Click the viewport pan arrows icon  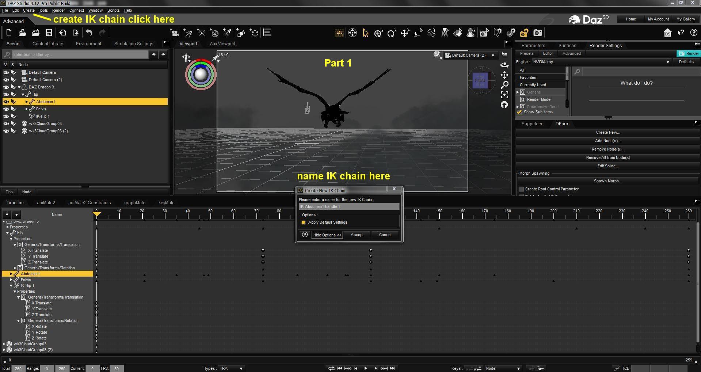(x=504, y=75)
